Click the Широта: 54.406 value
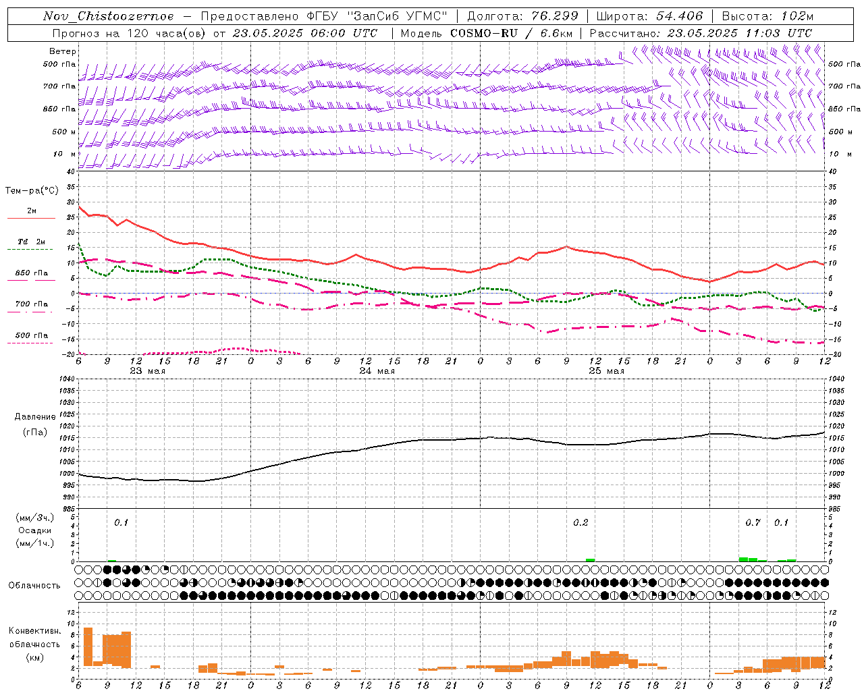Image resolution: width=864 pixels, height=691 pixels. tap(649, 16)
